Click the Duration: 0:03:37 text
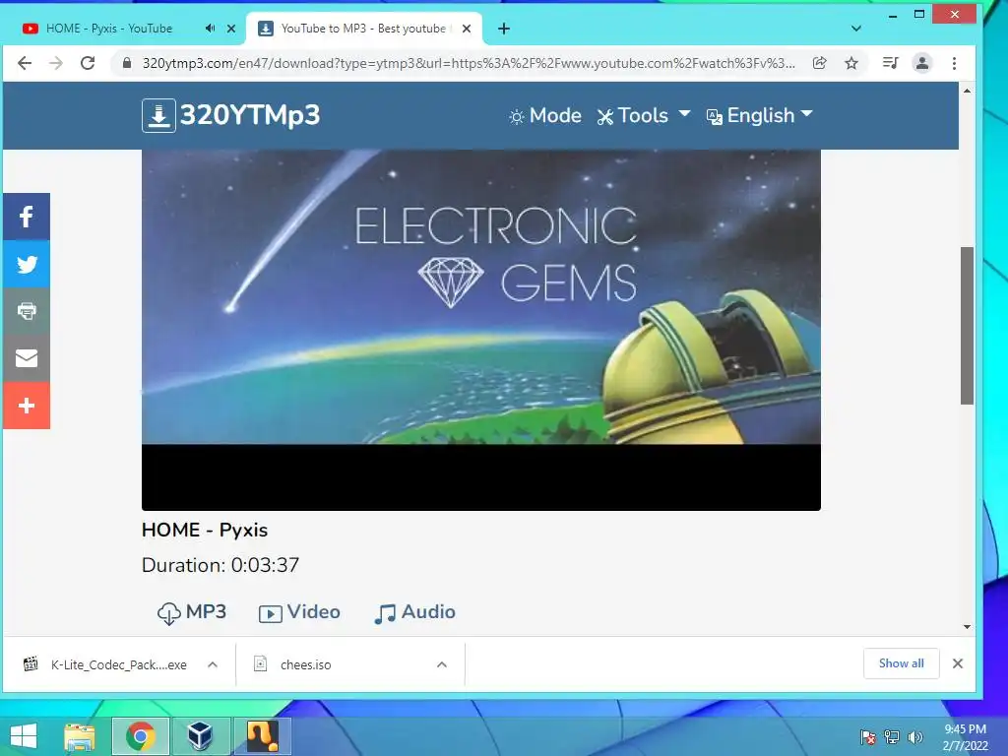Viewport: 1008px width, 756px height. [220, 565]
